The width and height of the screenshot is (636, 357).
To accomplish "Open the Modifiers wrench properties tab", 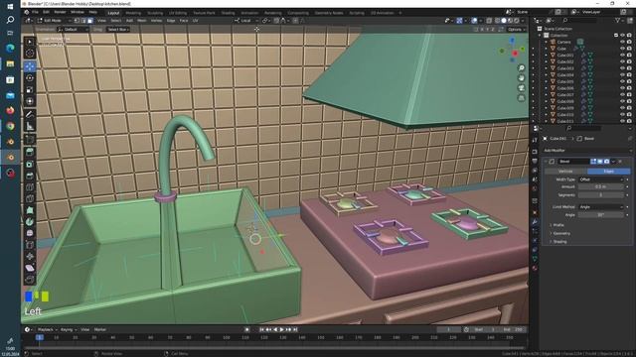I will click(535, 222).
